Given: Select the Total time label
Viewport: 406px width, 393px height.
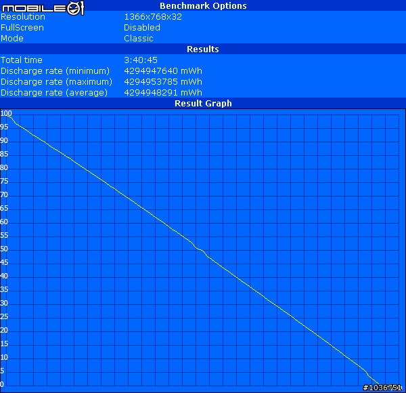Looking at the screenshot, I should click(22, 60).
